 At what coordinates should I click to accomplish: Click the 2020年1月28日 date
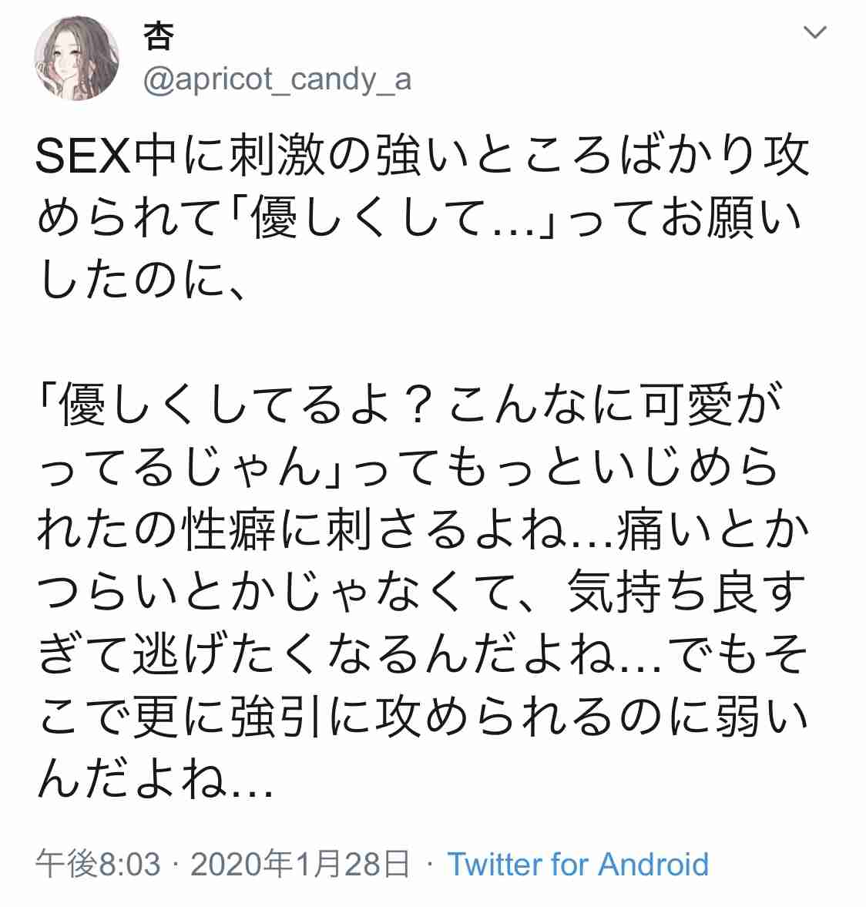[x=300, y=864]
